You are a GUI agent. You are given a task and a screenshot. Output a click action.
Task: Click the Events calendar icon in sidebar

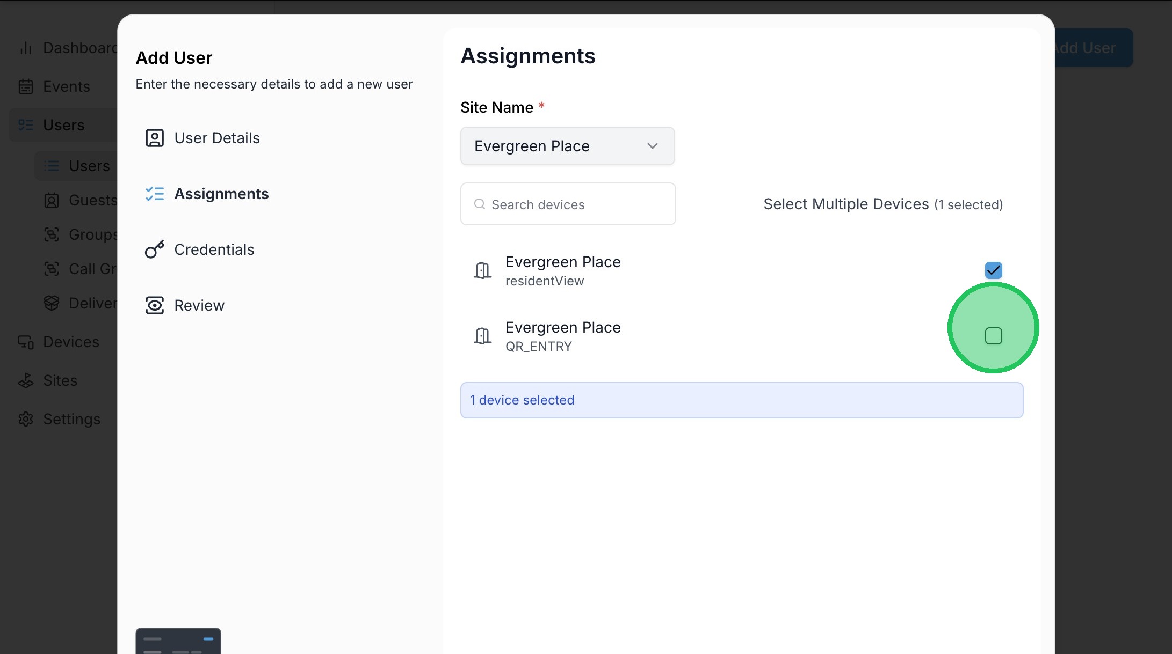coord(26,86)
